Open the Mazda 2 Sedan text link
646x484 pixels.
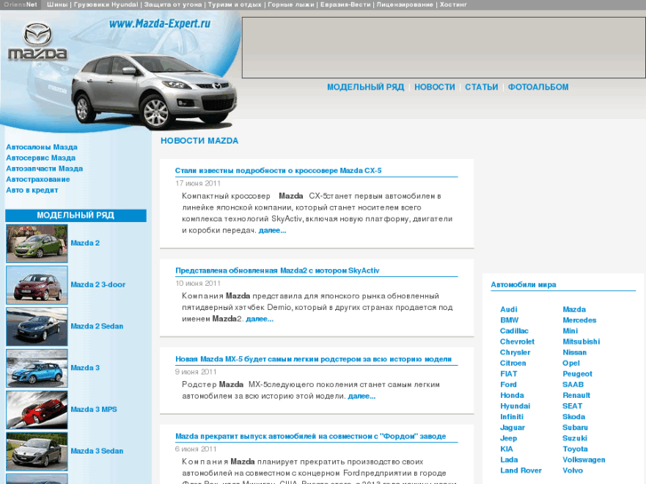(x=97, y=326)
